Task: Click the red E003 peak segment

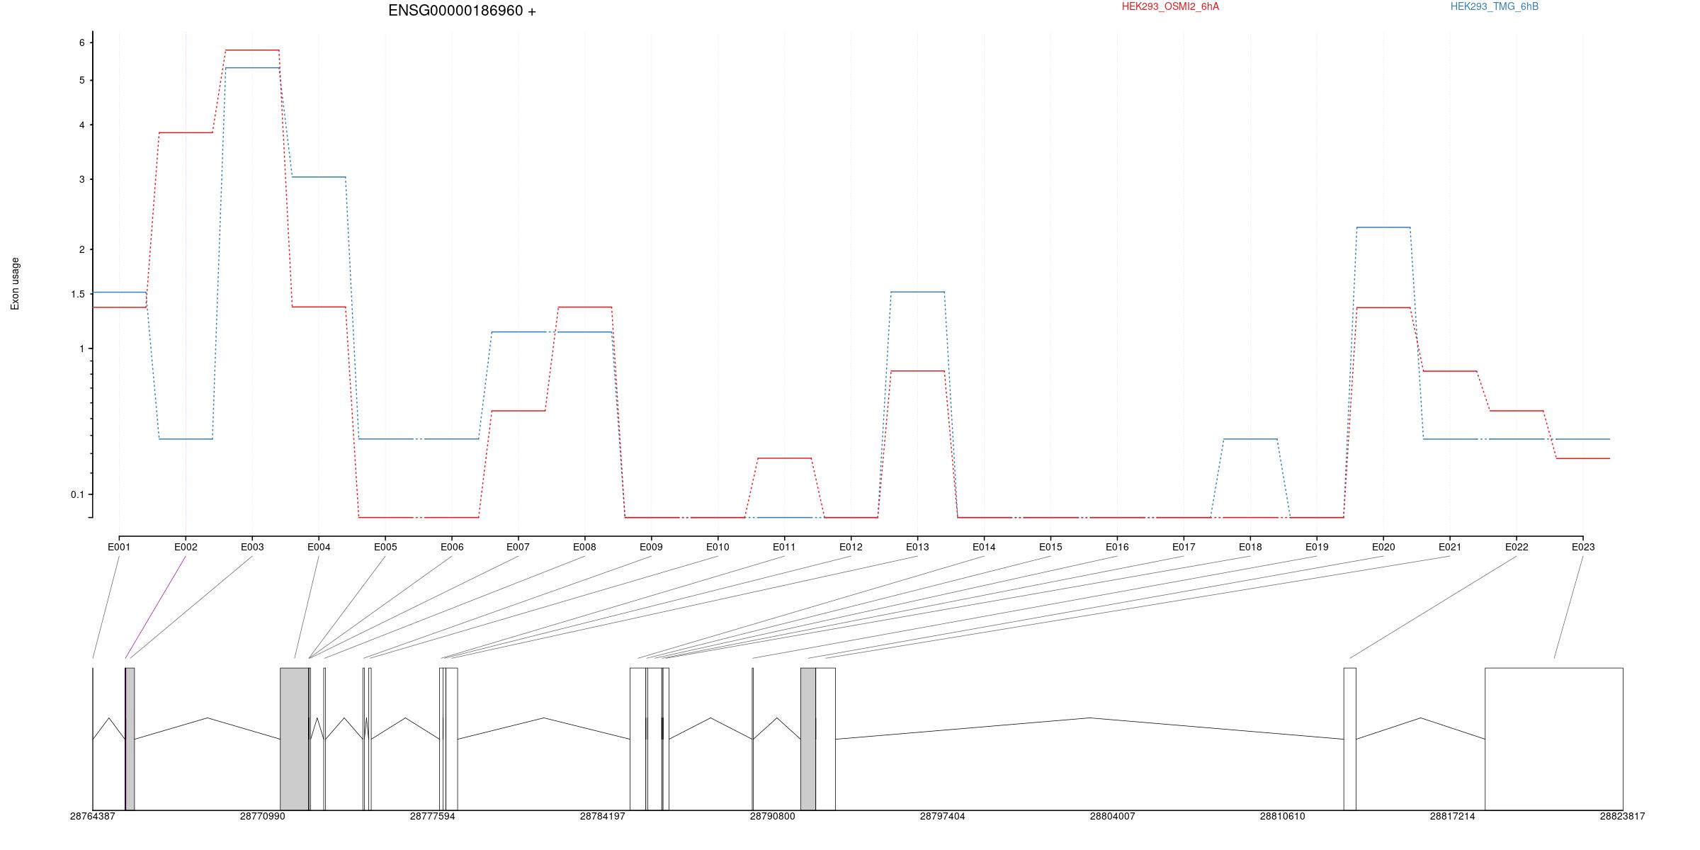Action: click(x=252, y=50)
